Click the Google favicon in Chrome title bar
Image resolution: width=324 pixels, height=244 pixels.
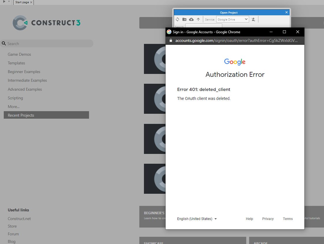pos(169,32)
